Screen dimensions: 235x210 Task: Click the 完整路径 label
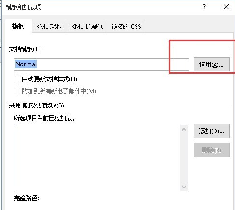click(26, 198)
